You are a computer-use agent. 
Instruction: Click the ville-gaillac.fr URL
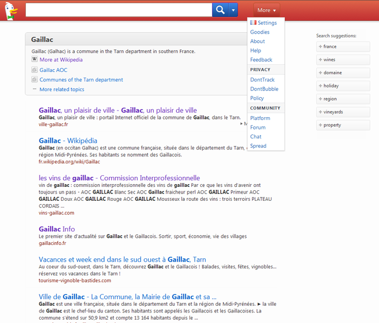click(53, 124)
